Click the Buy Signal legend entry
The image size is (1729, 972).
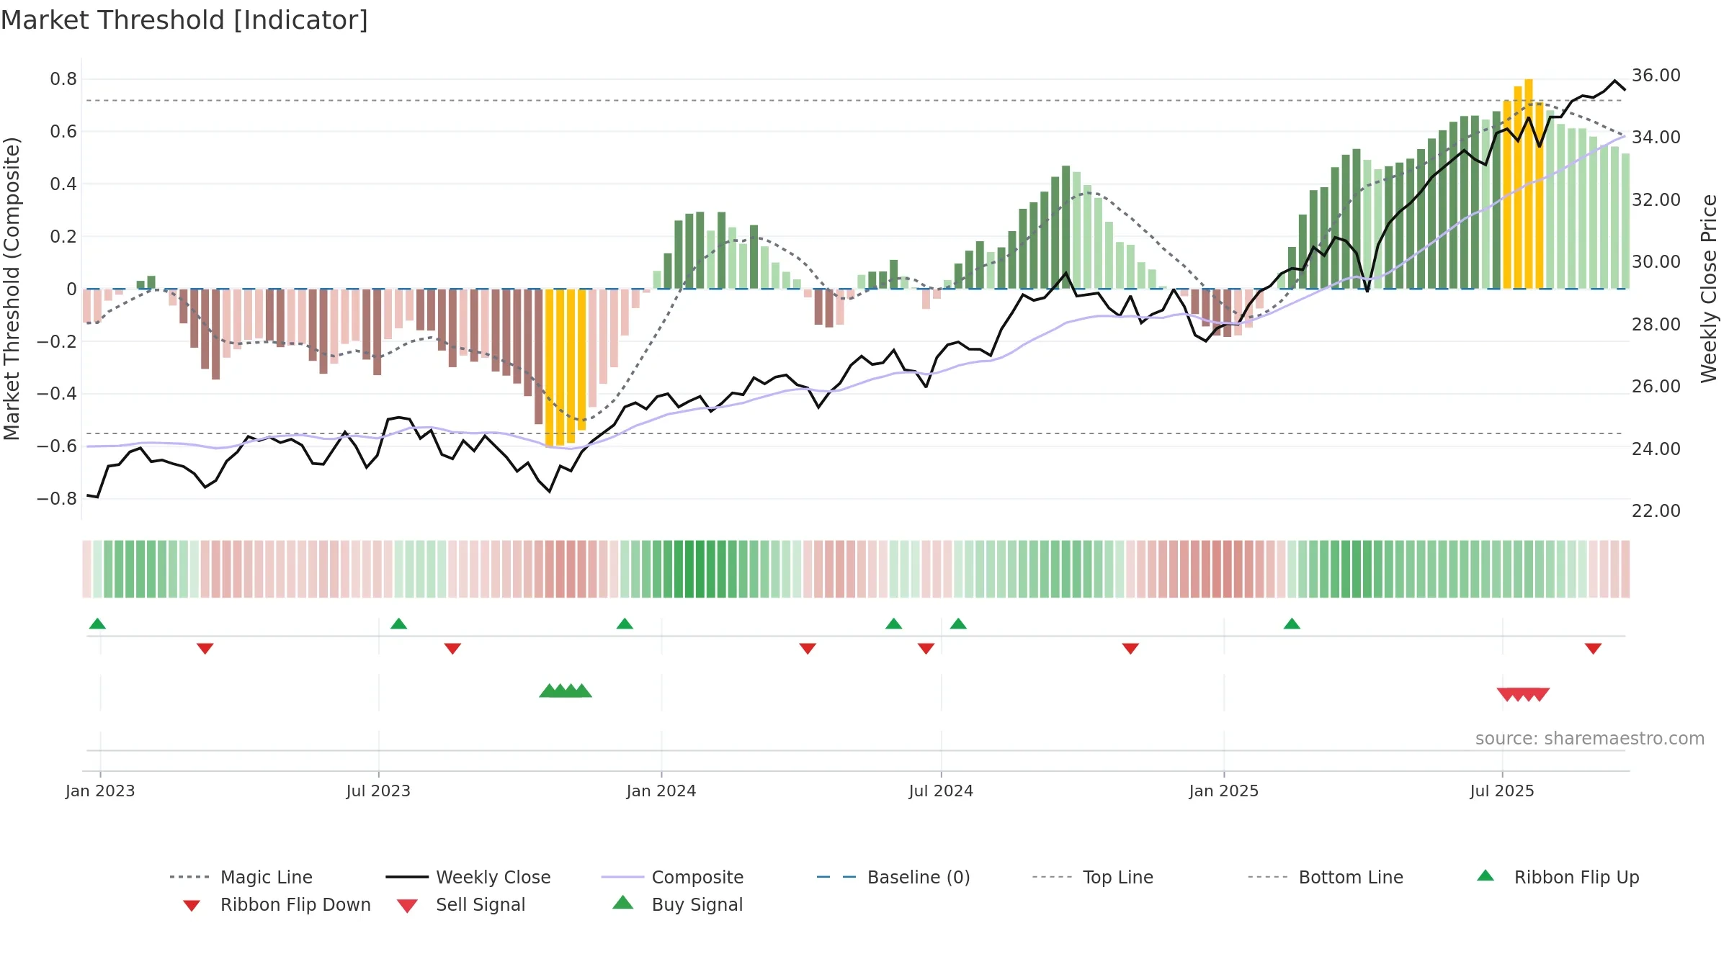pyautogui.click(x=677, y=904)
